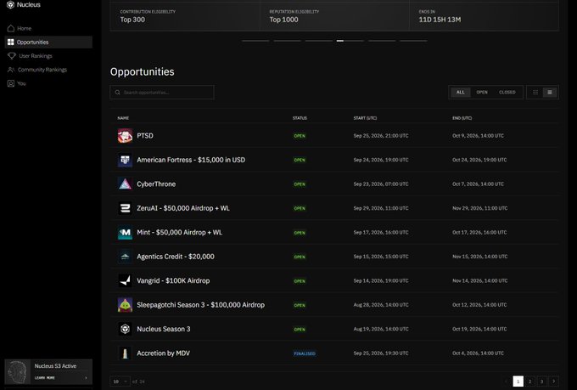Select the fourth carousel slide indicator

tap(350, 41)
